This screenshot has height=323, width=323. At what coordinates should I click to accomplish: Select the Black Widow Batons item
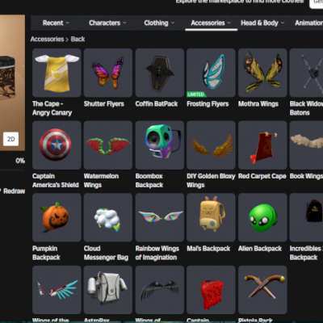306,73
